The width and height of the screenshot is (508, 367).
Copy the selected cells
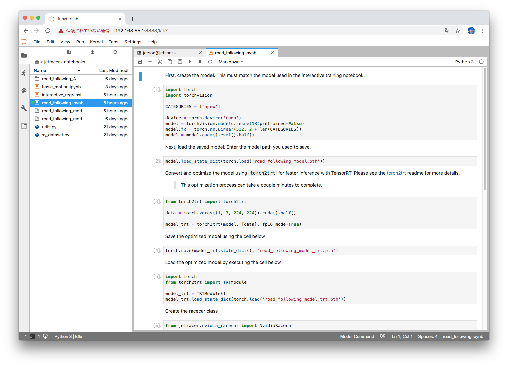170,62
